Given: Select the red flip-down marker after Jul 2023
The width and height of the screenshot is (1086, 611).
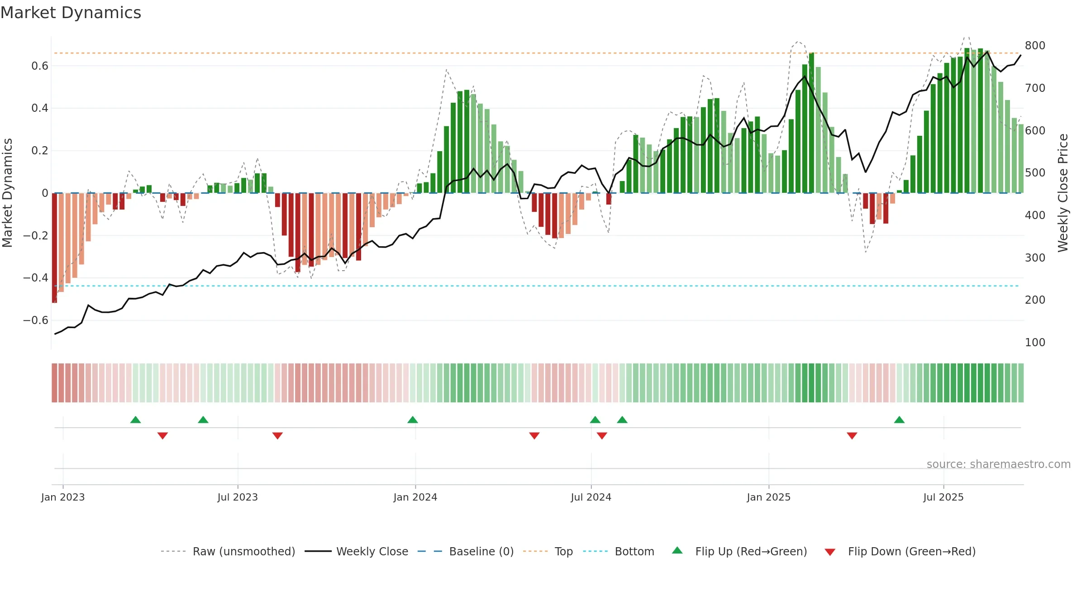Looking at the screenshot, I should tap(278, 435).
